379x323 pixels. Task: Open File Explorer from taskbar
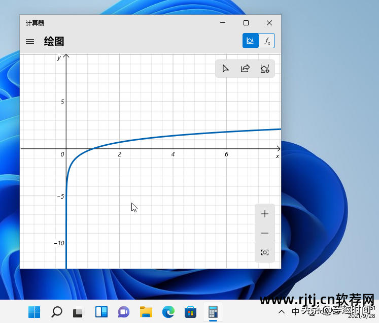click(146, 312)
